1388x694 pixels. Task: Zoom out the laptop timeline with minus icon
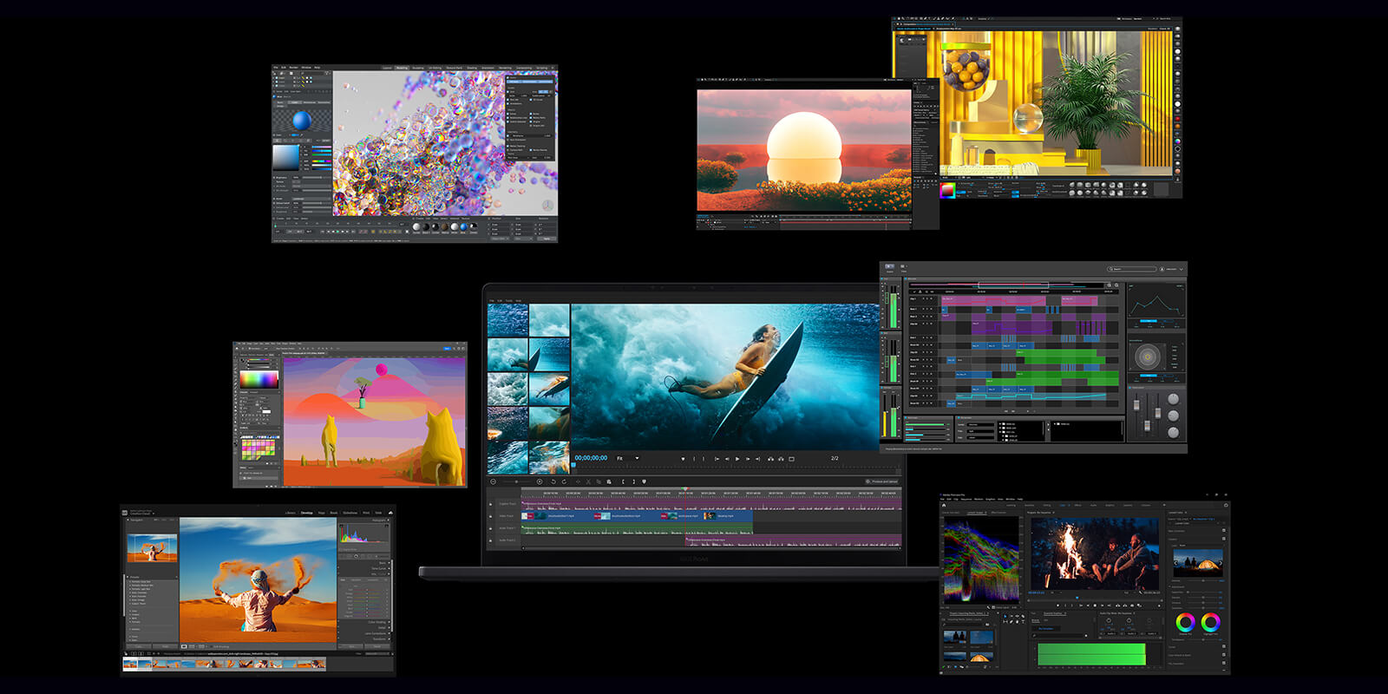[494, 481]
